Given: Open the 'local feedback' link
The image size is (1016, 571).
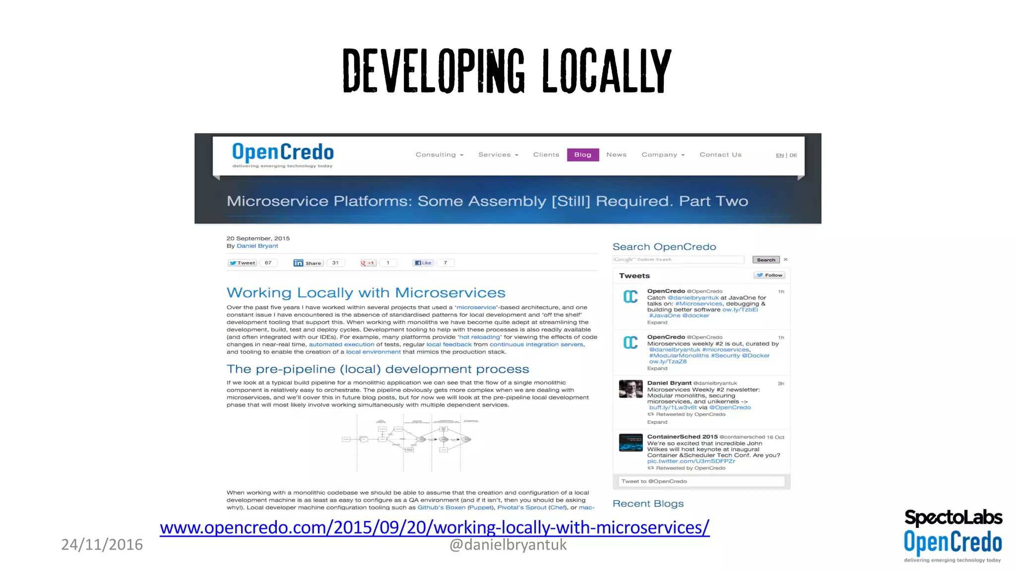Looking at the screenshot, I should coord(449,344).
